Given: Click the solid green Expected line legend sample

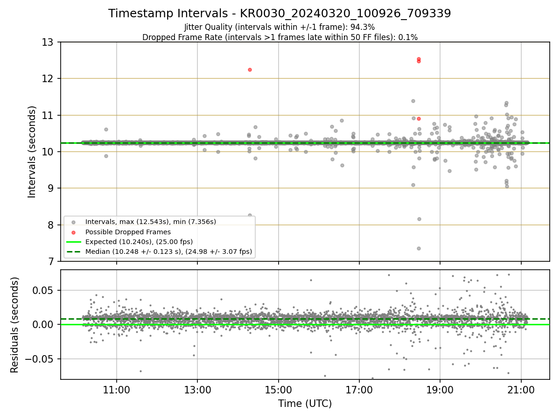Looking at the screenshot, I should [74, 242].
